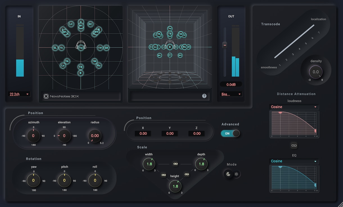Click the elevation knob
343x207 pixels.
coord(64,136)
